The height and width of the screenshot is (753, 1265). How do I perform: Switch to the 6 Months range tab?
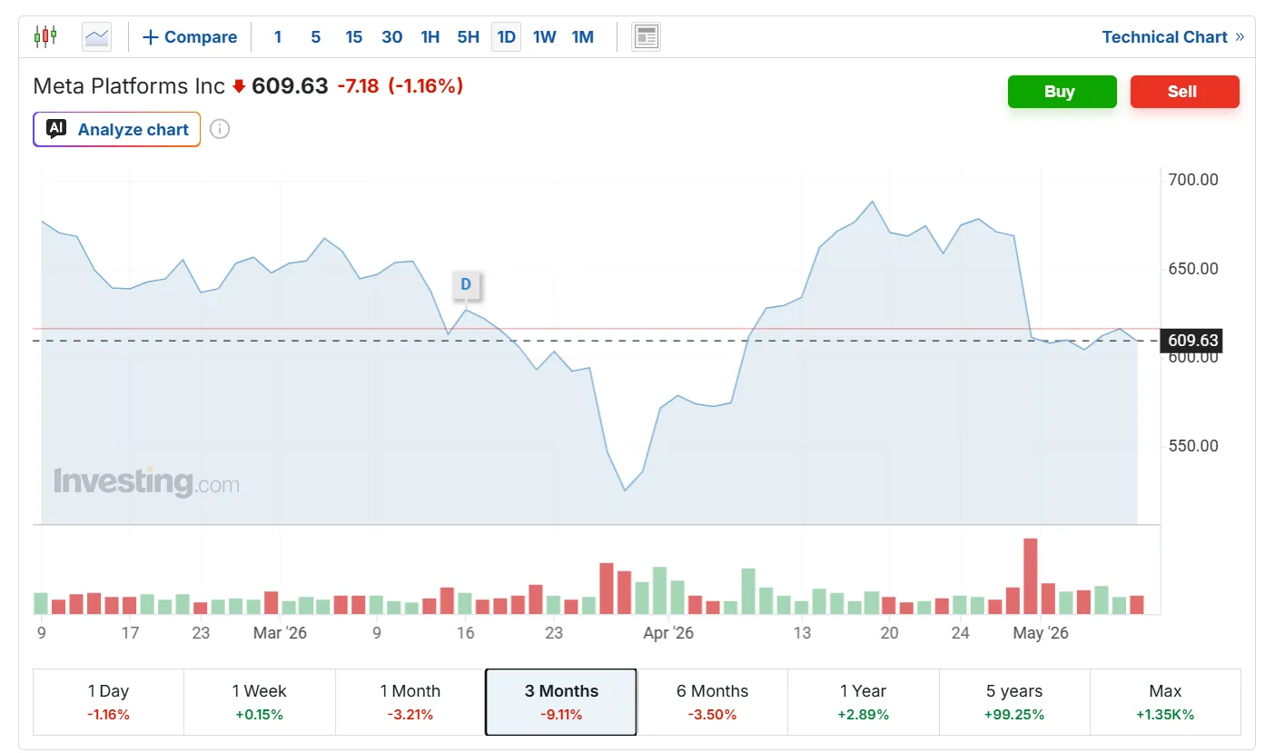coord(713,702)
